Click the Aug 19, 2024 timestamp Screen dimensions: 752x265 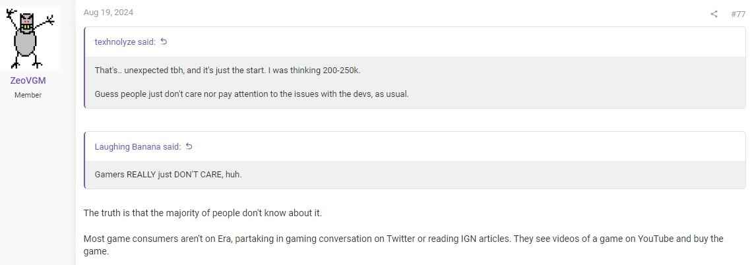pyautogui.click(x=108, y=13)
